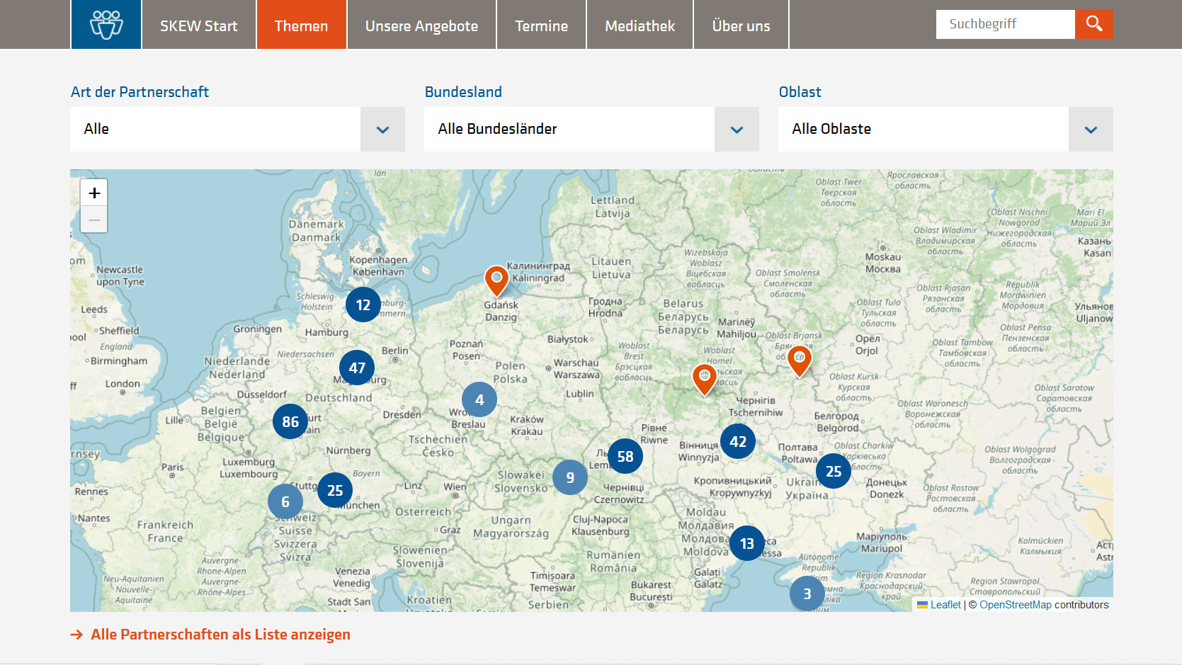Open cluster marker 4 near Breslau
Viewport: 1182px width, 665px height.
click(x=479, y=399)
